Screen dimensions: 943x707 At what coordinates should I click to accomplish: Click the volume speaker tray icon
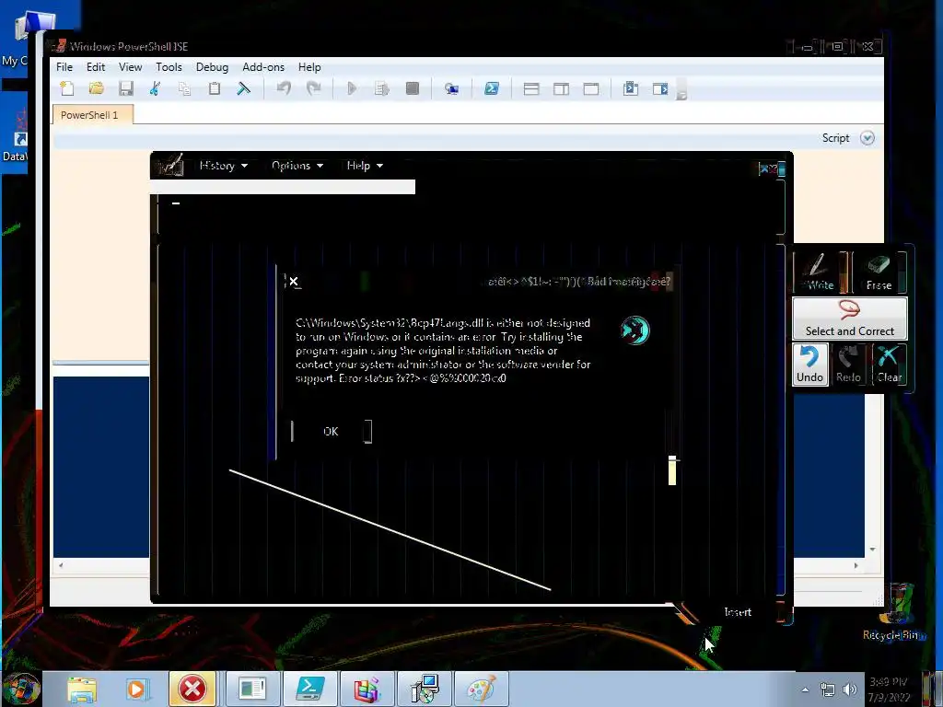coord(849,690)
